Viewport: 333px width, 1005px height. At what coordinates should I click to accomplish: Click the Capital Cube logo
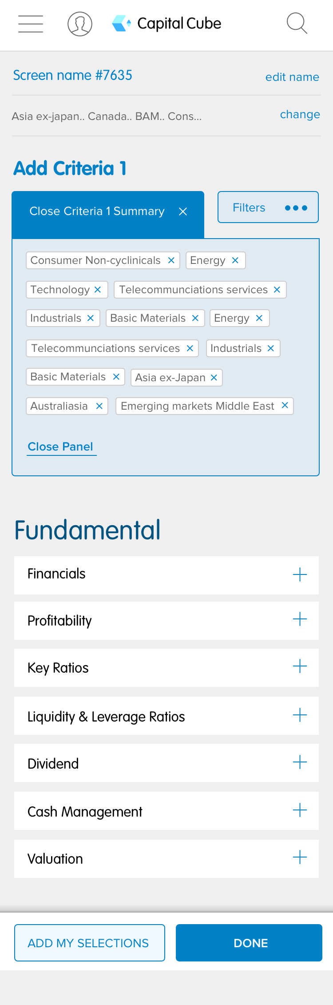[x=166, y=24]
